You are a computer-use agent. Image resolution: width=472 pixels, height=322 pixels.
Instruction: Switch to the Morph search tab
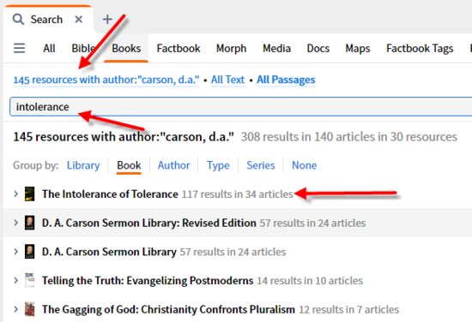pyautogui.click(x=231, y=48)
